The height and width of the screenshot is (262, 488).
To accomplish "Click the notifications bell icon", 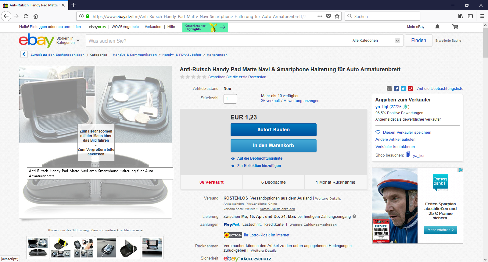I will point(437,27).
